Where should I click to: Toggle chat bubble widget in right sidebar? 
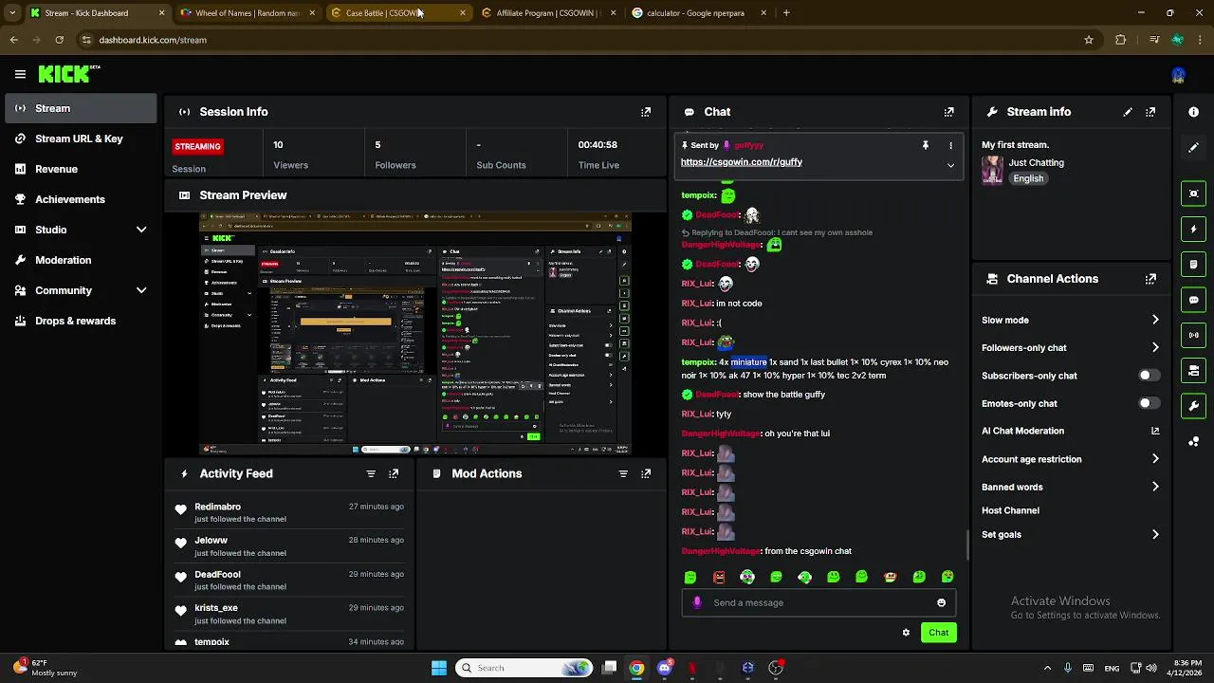click(1193, 300)
